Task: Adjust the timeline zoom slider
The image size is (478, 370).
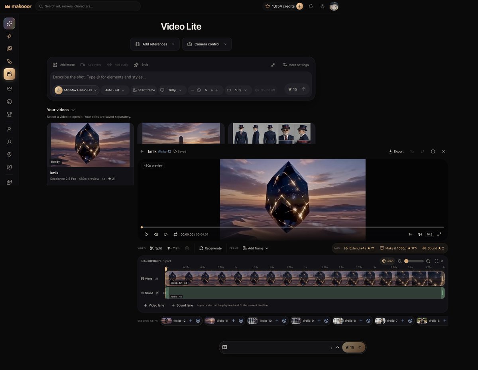Action: pos(414,261)
